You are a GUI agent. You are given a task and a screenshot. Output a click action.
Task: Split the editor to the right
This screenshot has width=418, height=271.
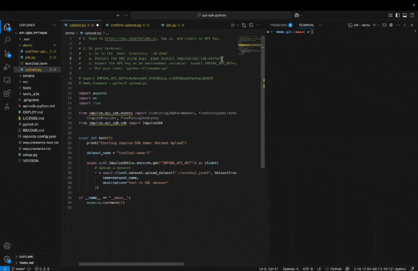[251, 25]
